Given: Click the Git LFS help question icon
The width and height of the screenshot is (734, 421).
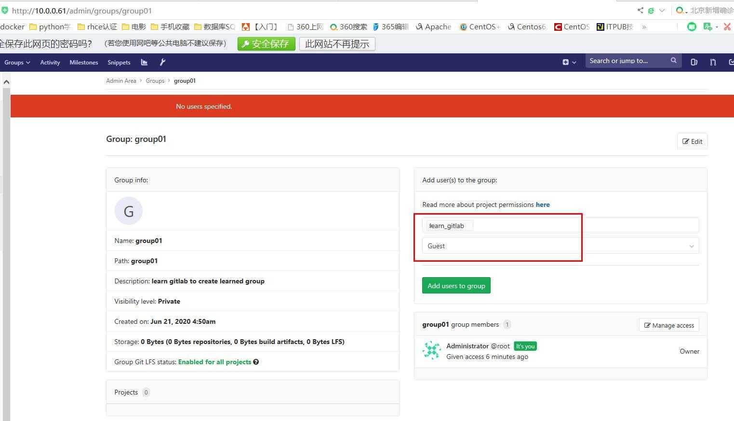Looking at the screenshot, I should pyautogui.click(x=256, y=362).
